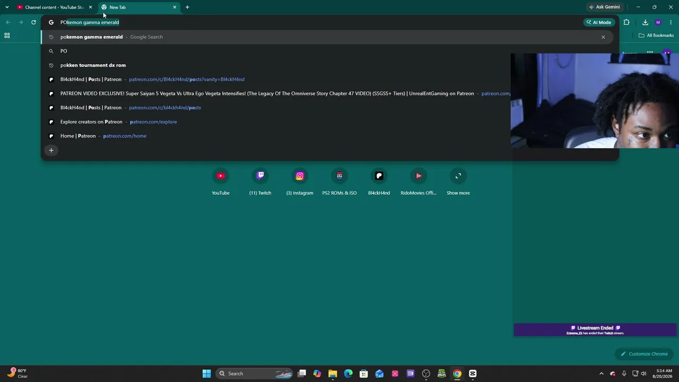The height and width of the screenshot is (382, 679).
Task: Choose the plain 'PO' search suggestion
Action: point(327,51)
